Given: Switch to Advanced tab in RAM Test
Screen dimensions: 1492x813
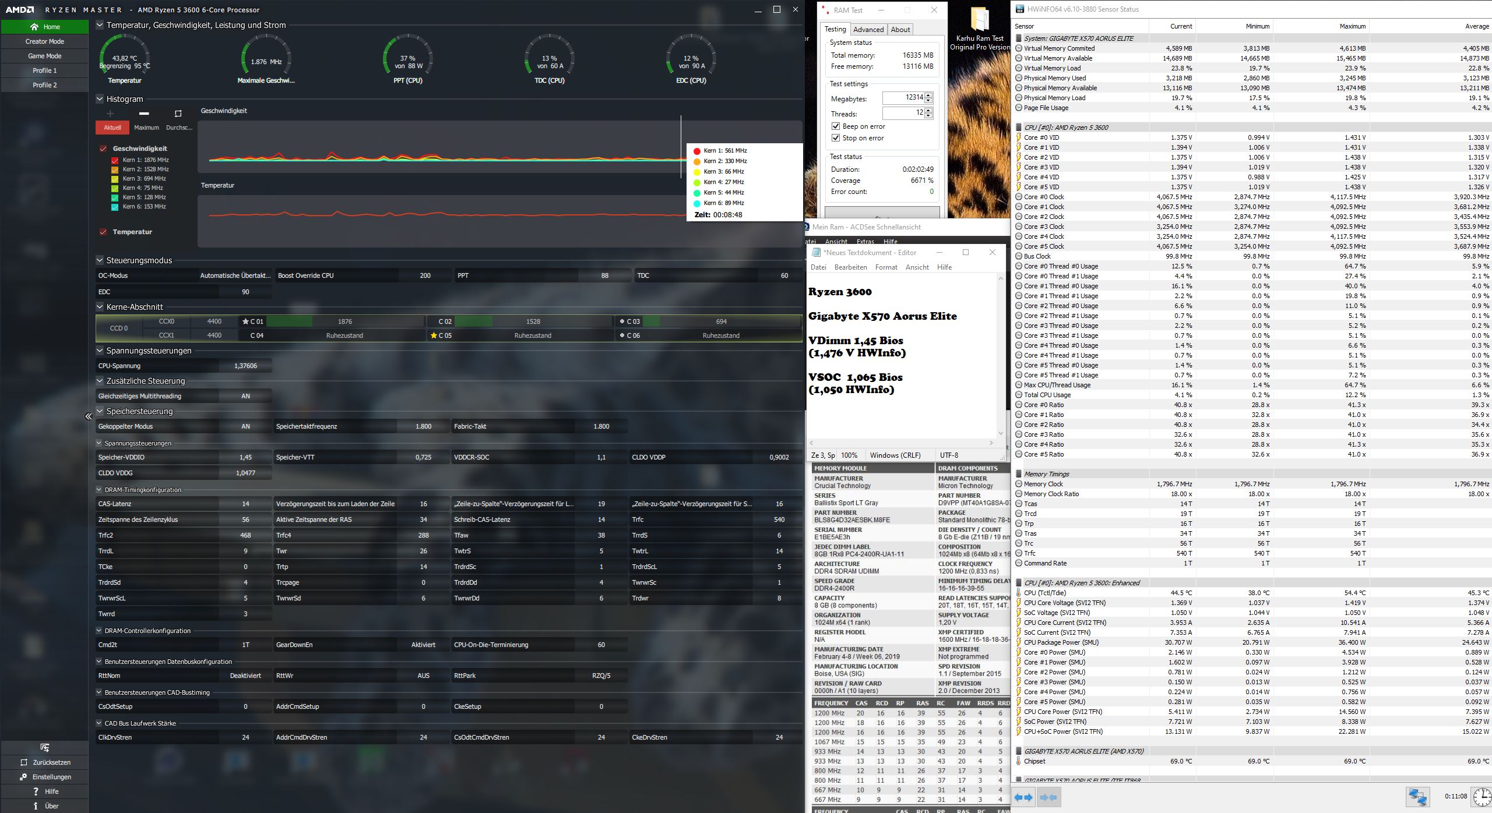Looking at the screenshot, I should [868, 30].
